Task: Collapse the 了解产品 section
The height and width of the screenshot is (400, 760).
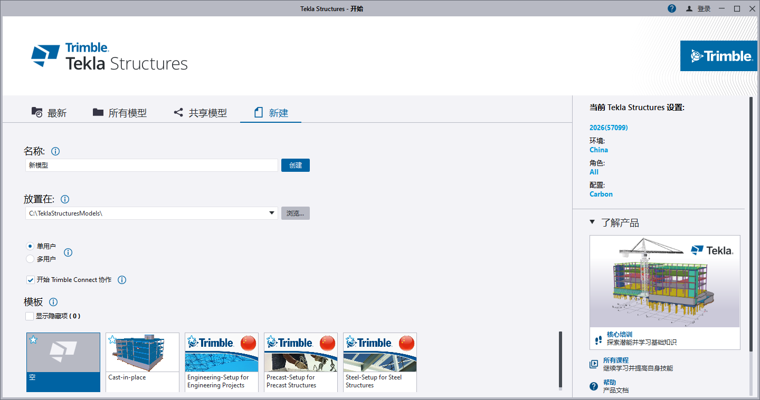Action: 592,222
